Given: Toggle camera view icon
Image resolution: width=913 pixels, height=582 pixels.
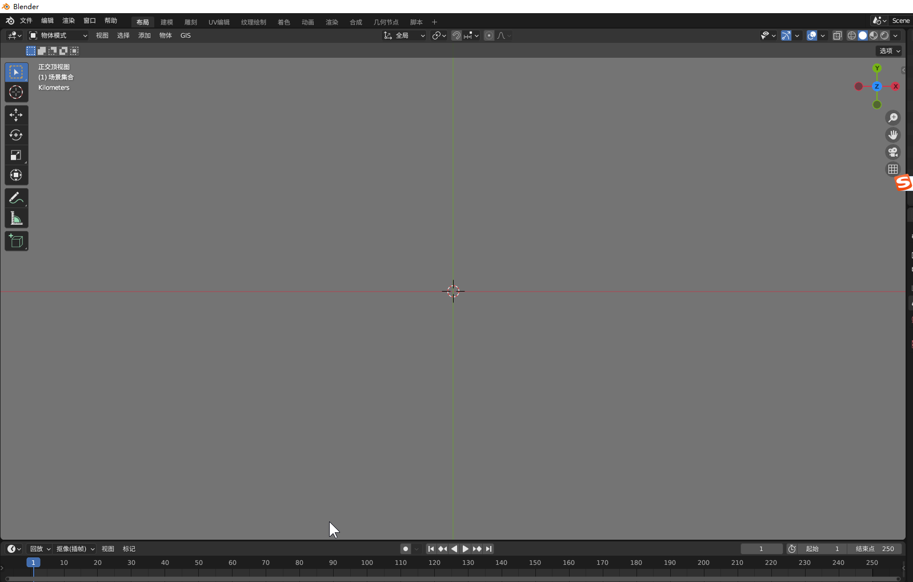Looking at the screenshot, I should pos(892,152).
